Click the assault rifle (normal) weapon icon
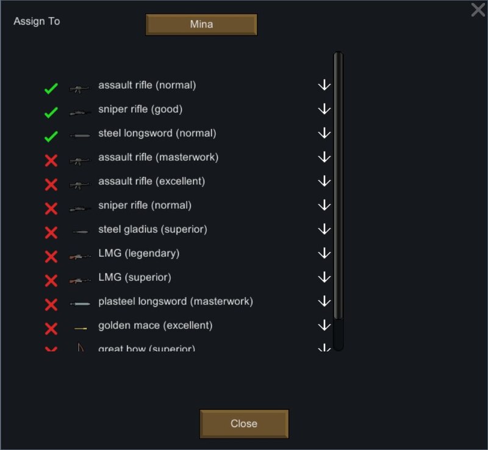 80,89
